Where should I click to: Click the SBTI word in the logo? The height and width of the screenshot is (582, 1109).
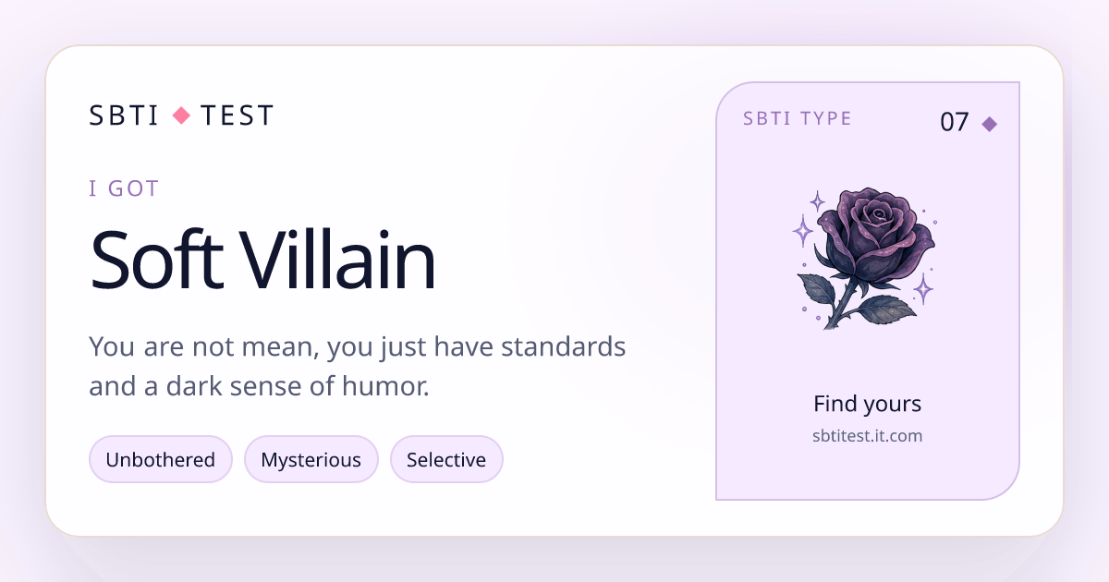point(125,115)
